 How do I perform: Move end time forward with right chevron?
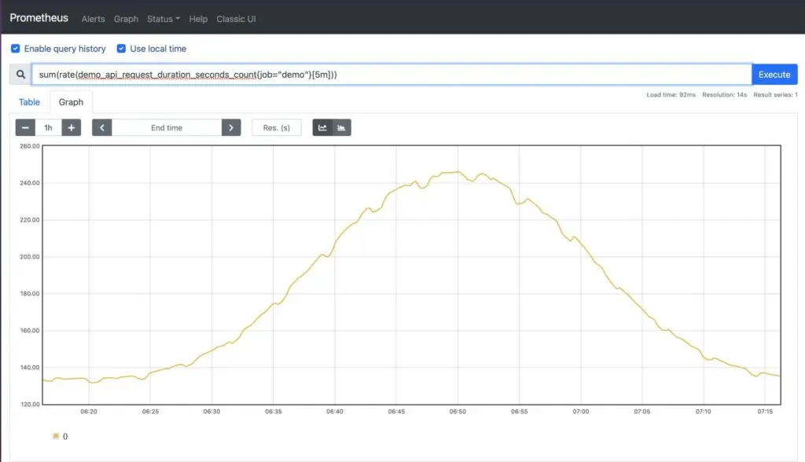(x=231, y=128)
